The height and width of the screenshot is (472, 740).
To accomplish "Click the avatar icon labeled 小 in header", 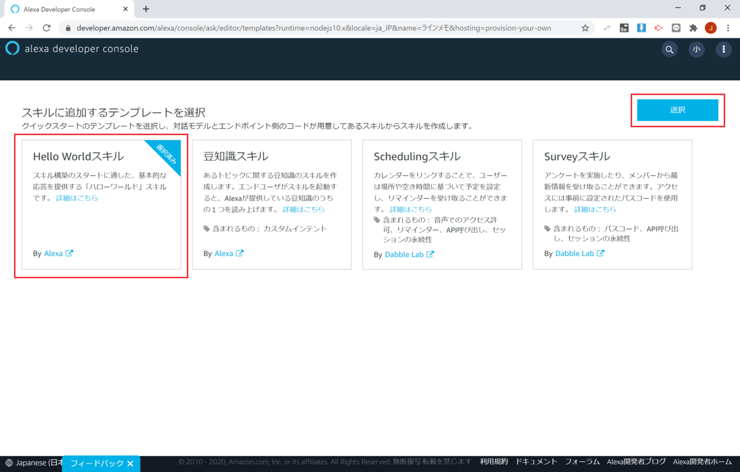I will (696, 49).
